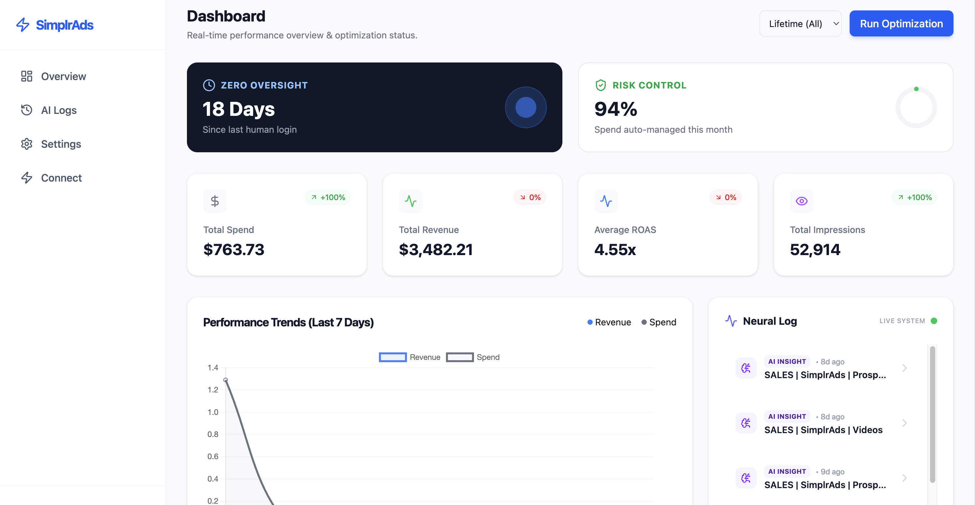Open the Lifetime (All) date range dropdown
The height and width of the screenshot is (505, 975).
tap(800, 24)
